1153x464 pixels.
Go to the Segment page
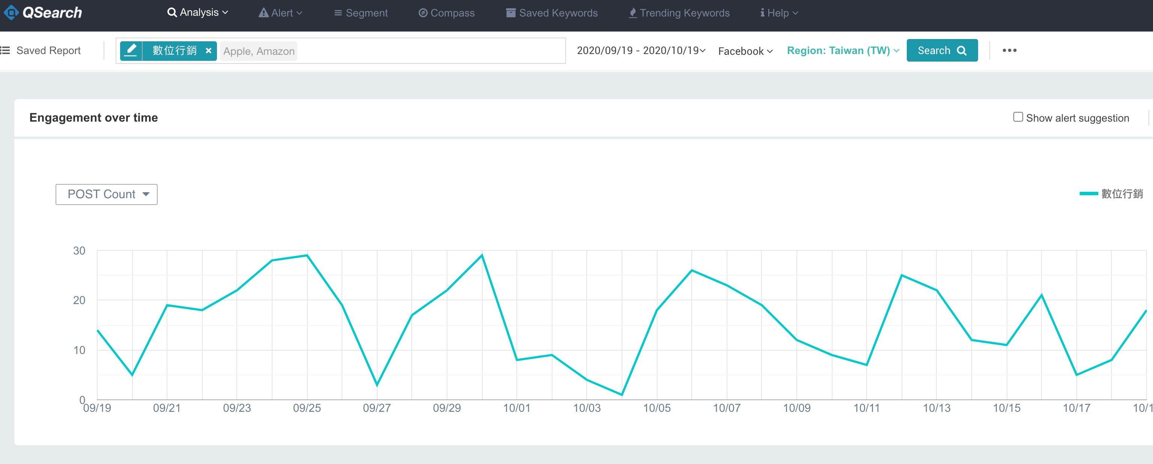coord(361,13)
